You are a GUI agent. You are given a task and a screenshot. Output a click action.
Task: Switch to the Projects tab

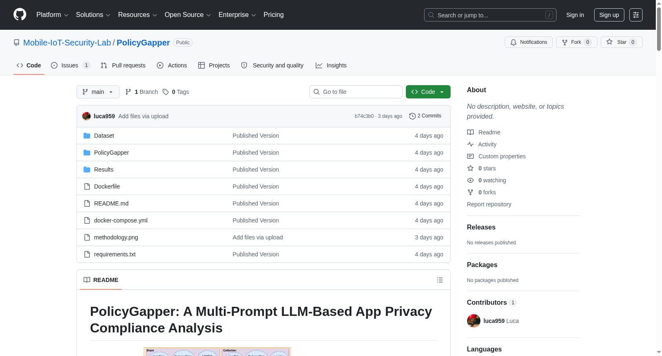coord(214,65)
